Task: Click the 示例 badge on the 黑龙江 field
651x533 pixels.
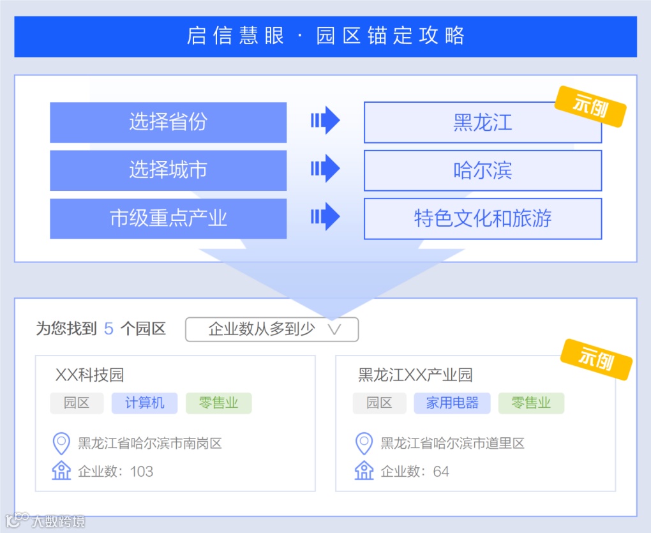Action: pos(590,106)
